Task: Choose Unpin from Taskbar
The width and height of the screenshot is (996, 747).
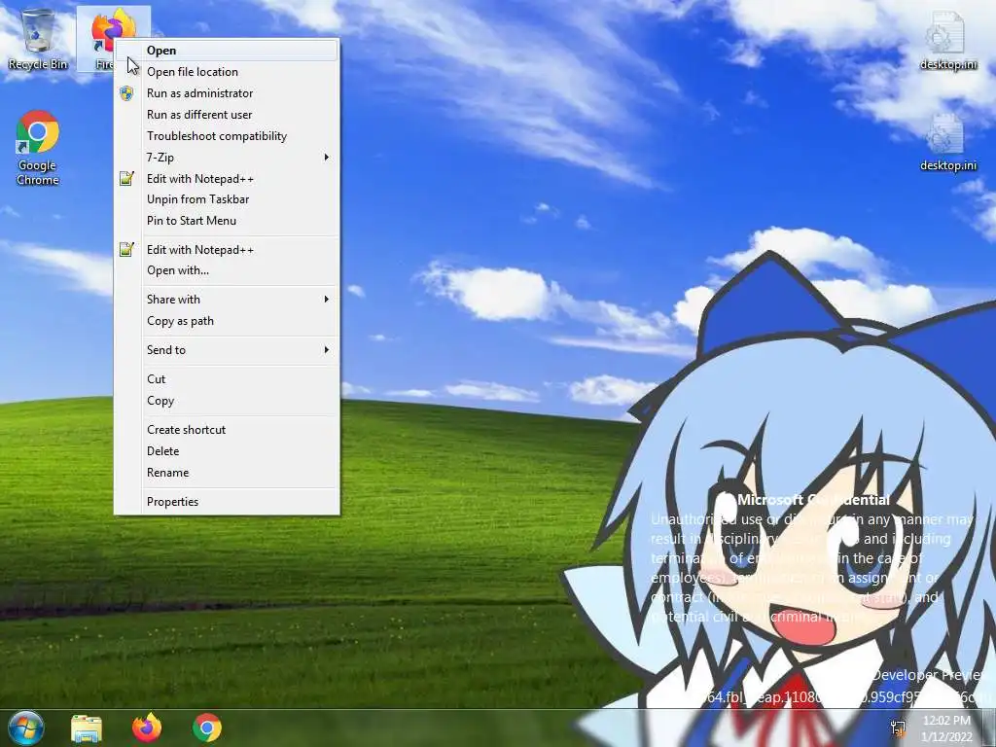Action: (x=227, y=199)
